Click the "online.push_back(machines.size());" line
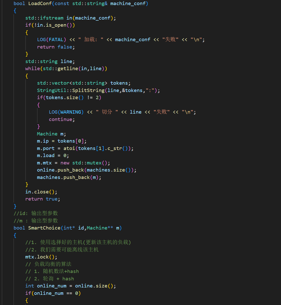Image resolution: width=281 pixels, height=305 pixels. coord(87,170)
